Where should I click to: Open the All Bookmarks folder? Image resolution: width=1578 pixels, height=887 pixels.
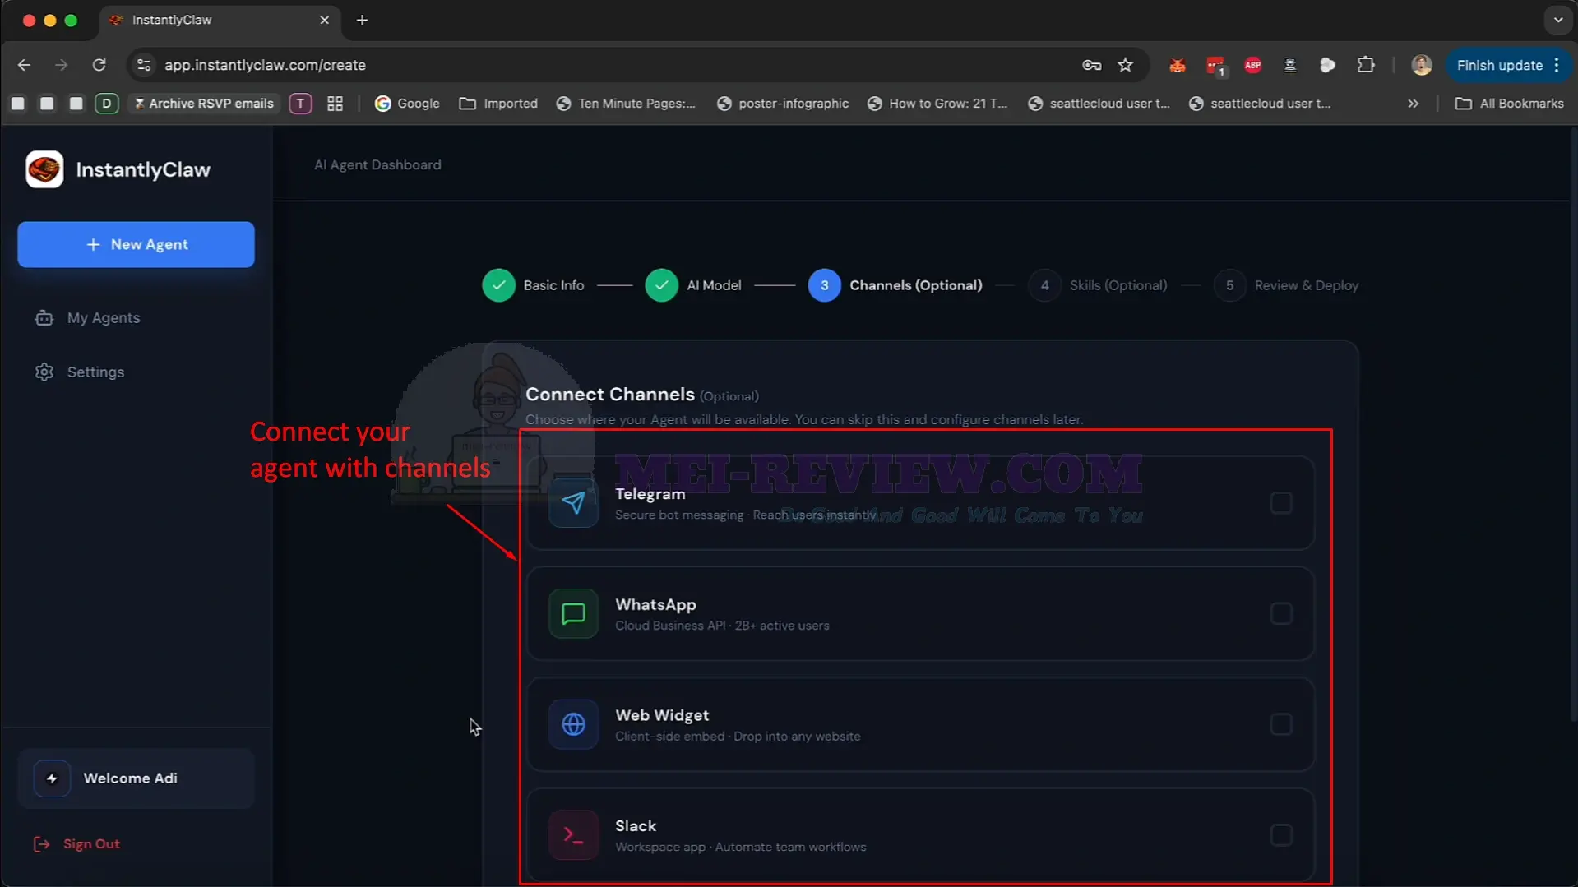(1510, 104)
